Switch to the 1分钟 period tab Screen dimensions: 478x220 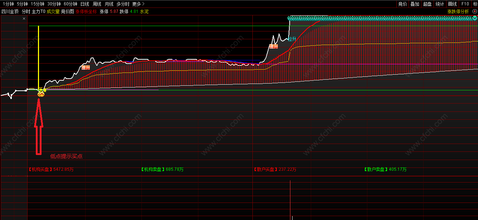click(x=8, y=4)
